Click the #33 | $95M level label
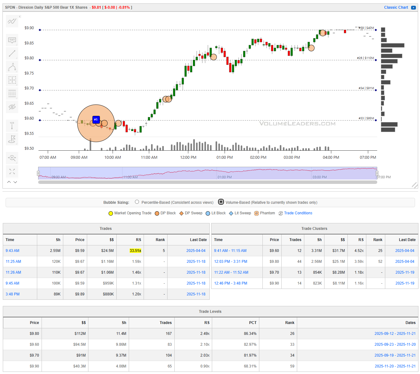The width and height of the screenshot is (420, 374). 366,118
